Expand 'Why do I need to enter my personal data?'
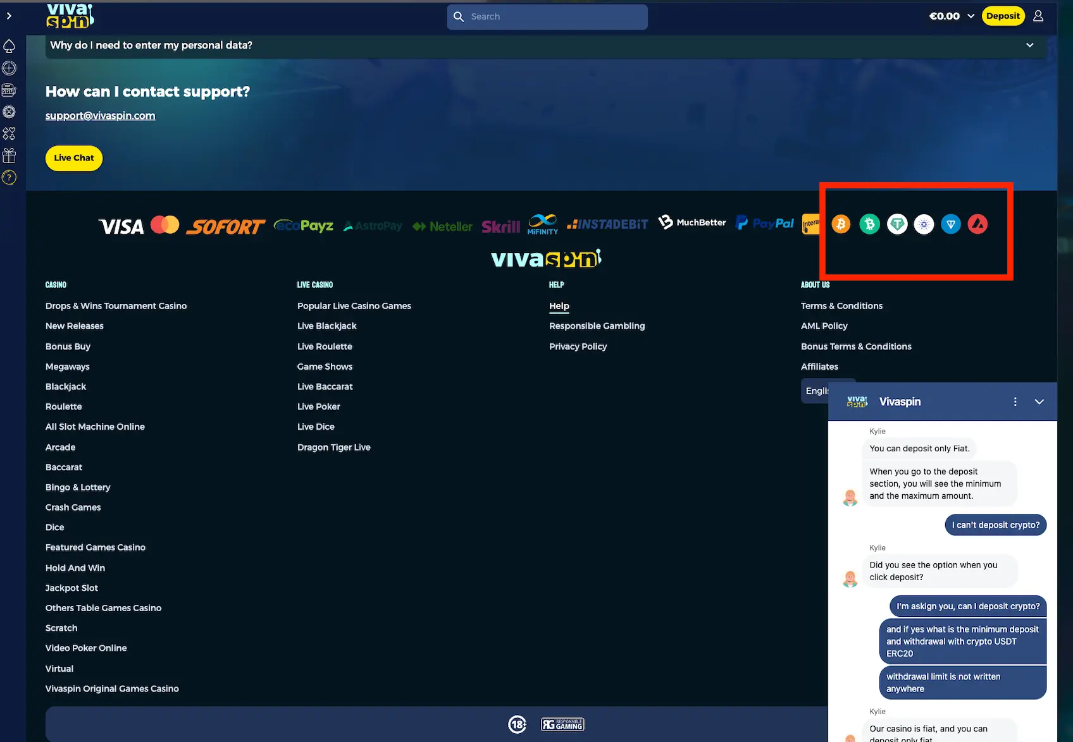1073x742 pixels. [x=545, y=46]
